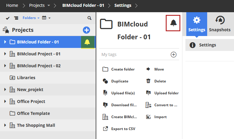Click the yellow bell on BIMcloud Folder - 01
The height and width of the screenshot is (139, 234).
pos(87,42)
